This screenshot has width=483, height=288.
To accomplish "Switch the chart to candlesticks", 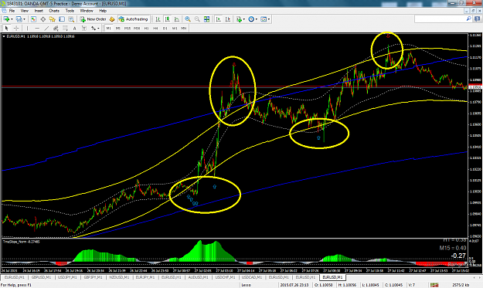I will pyautogui.click(x=167, y=19).
